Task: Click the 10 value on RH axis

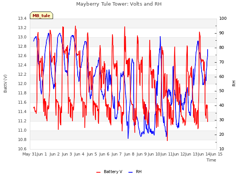Action: click(221, 149)
